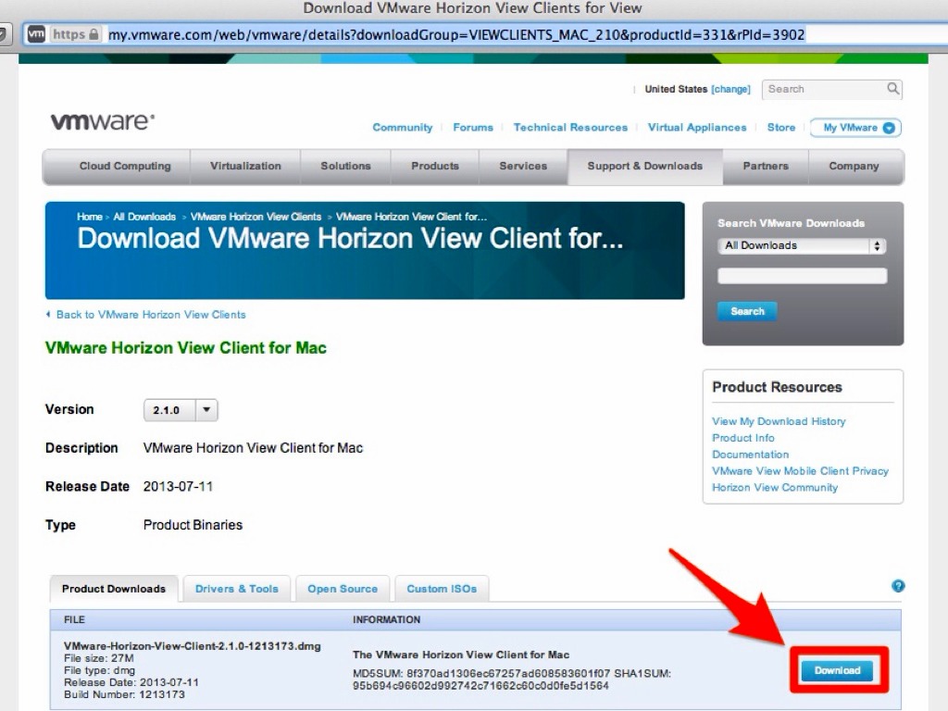Switch to the Drivers & Tools tab

pyautogui.click(x=236, y=589)
